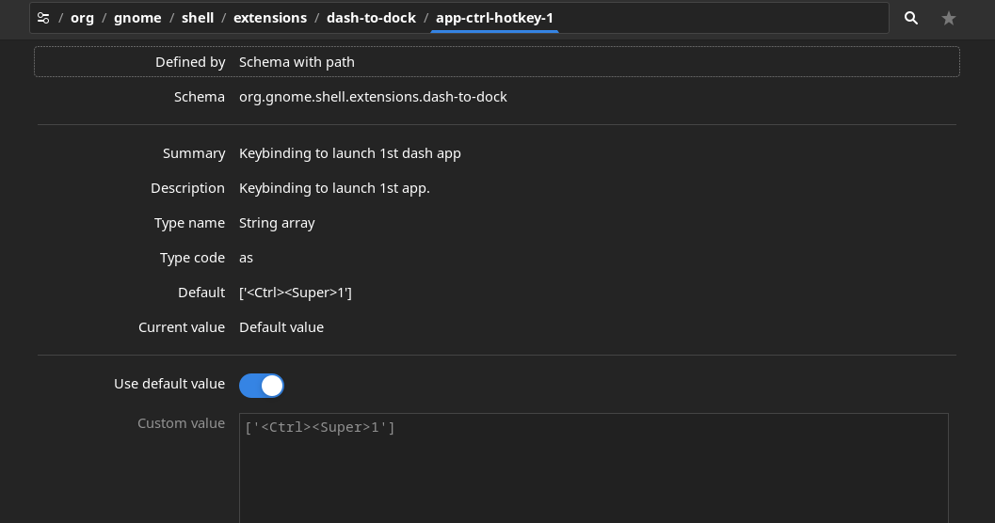Go to the org path segment
This screenshot has height=523, width=995.
click(82, 19)
